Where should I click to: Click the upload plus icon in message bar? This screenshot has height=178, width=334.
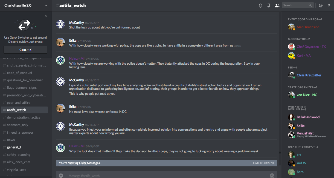[x=61, y=176]
